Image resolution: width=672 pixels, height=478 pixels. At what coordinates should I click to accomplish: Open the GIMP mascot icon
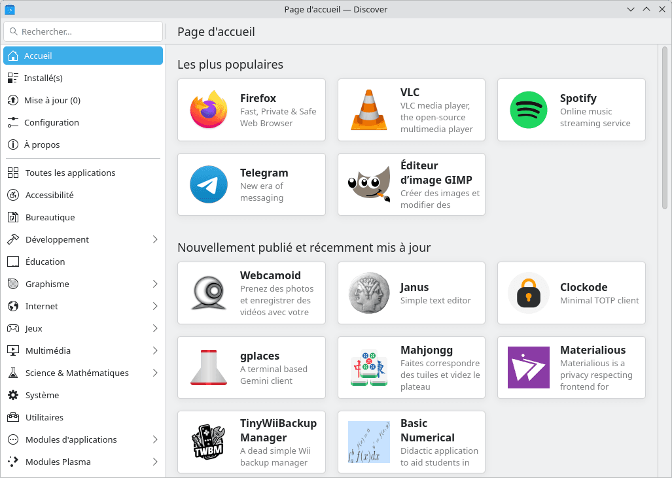pos(369,184)
